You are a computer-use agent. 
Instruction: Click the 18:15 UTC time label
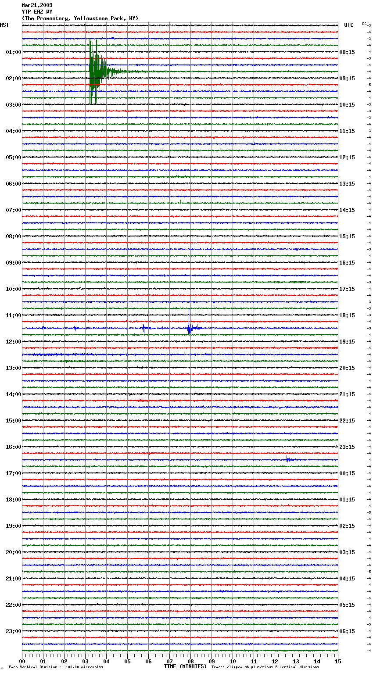pos(347,315)
